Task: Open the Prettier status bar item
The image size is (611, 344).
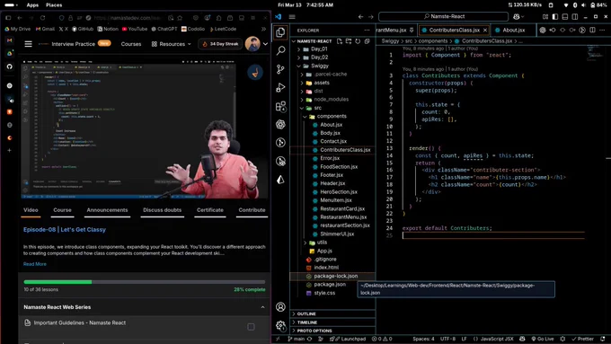Action: (582, 339)
